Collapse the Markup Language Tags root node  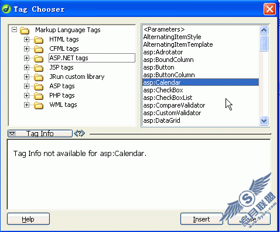click(x=14, y=30)
